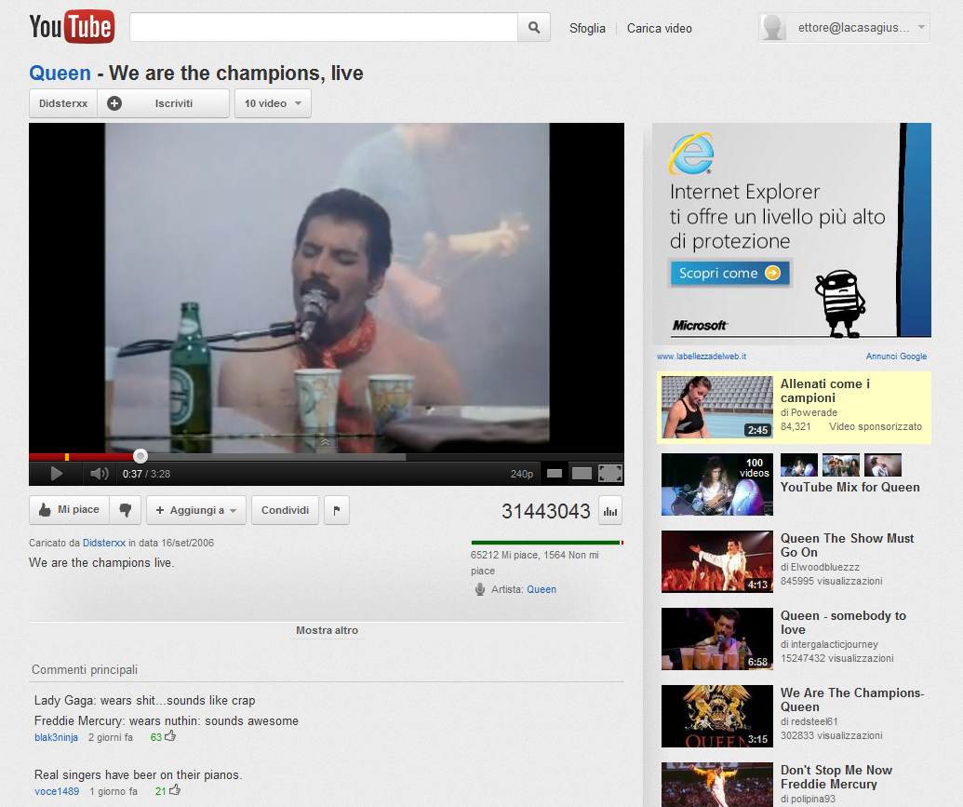Enter fullscreen mode in the player
Viewport: 963px width, 807px height.
coord(610,474)
